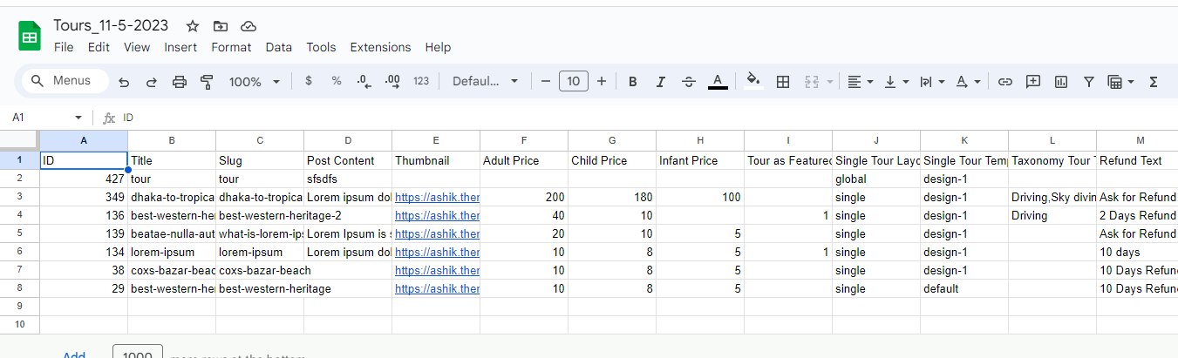Open the borders grid icon
Image resolution: width=1178 pixels, height=358 pixels.
point(783,82)
